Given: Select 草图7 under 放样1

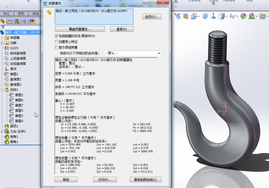Looking at the screenshot, I should [19, 105].
